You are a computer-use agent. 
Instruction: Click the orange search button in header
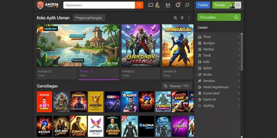pyautogui.click(x=139, y=5)
